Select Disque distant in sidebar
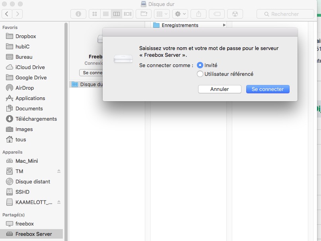 point(31,181)
